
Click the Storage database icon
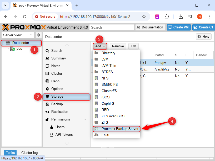[x=47, y=97]
